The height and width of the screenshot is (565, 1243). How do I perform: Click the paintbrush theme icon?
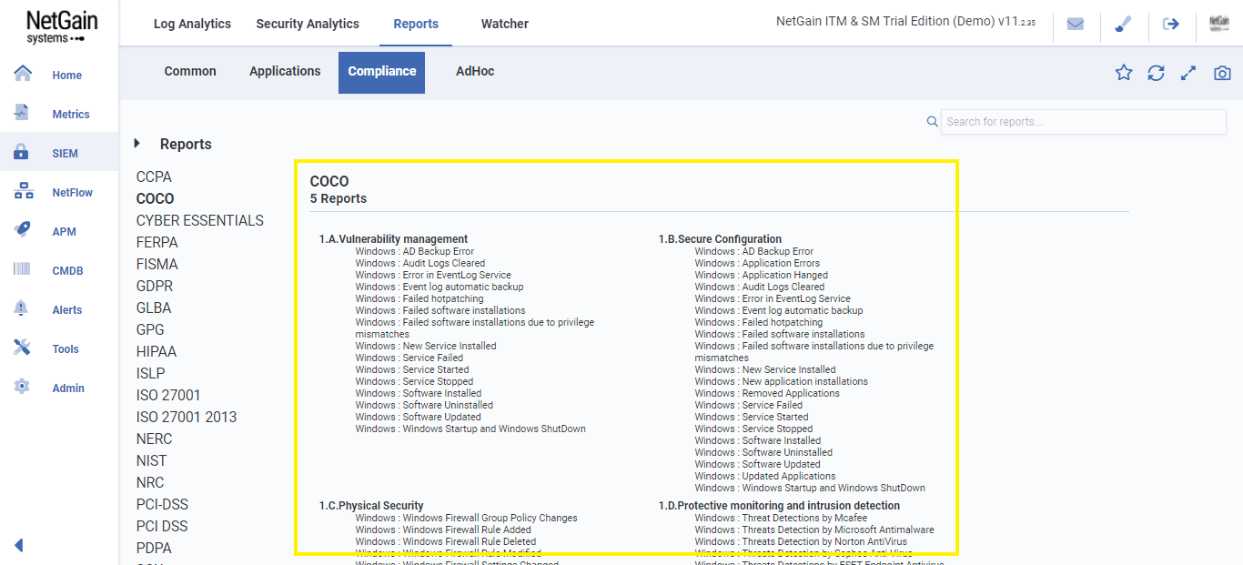[x=1123, y=25]
